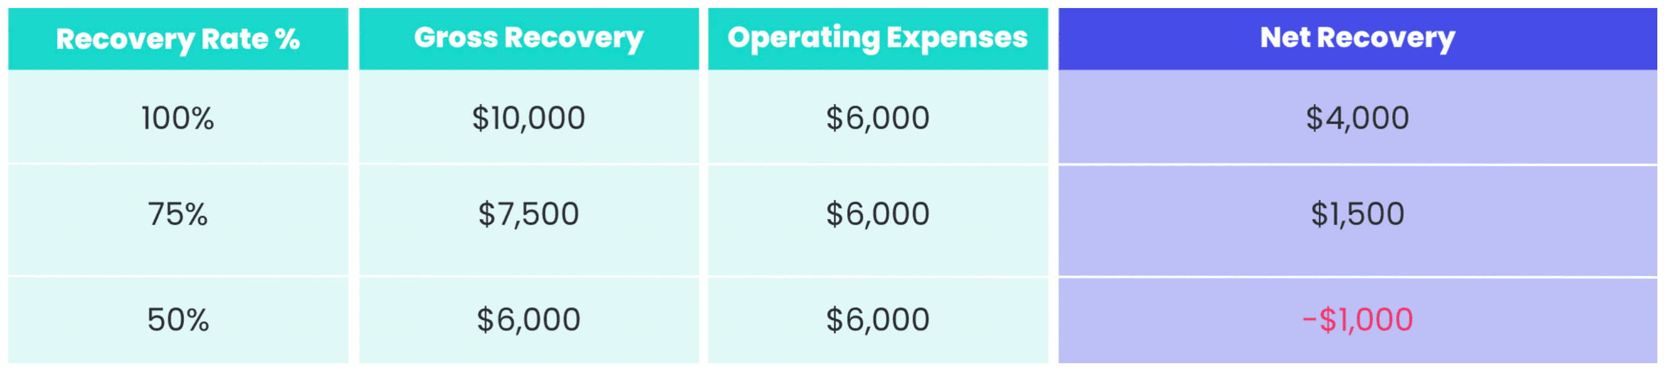Viewport: 1666px width, 370px height.
Task: Click the $1,500 net recovery value
Action: pos(1358,213)
